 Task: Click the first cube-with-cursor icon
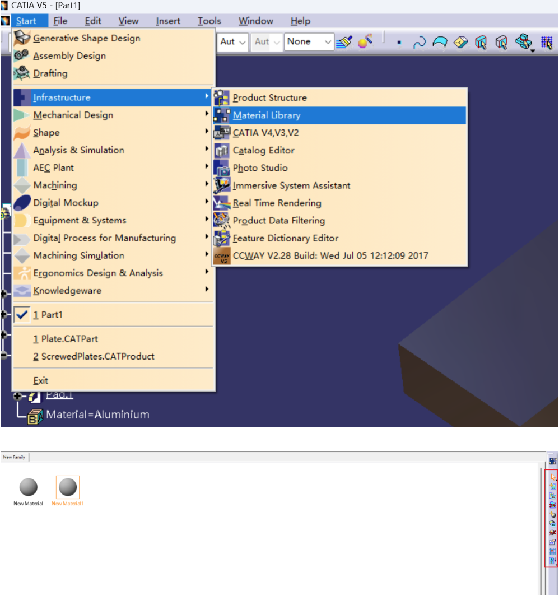(x=481, y=42)
